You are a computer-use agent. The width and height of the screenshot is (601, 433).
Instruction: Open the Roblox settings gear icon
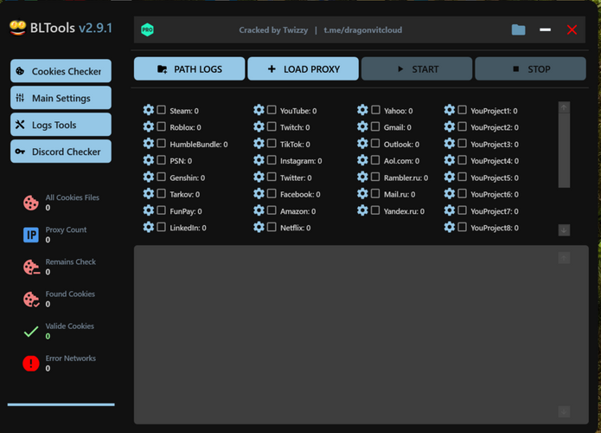click(149, 126)
